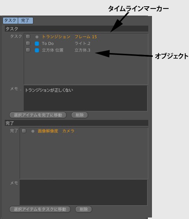Select the 立方体.3 object entry
This screenshot has width=189, height=219.
point(82,50)
